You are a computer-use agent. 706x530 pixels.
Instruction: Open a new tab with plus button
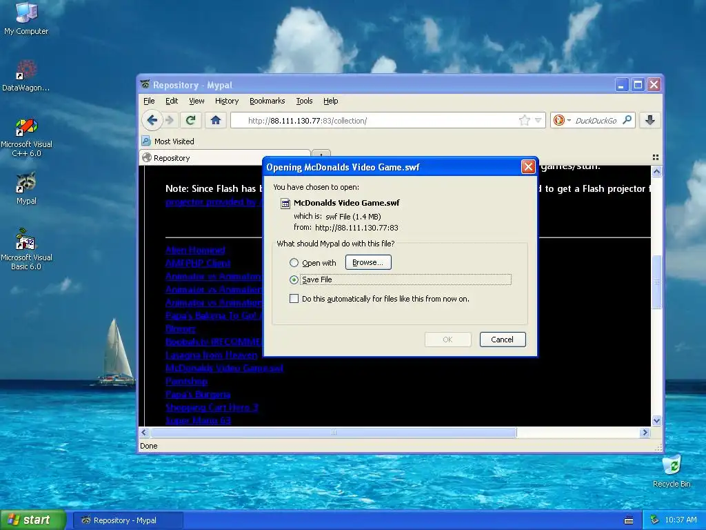321,154
